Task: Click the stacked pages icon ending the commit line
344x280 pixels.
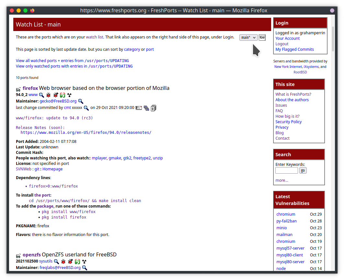Action: [154, 108]
